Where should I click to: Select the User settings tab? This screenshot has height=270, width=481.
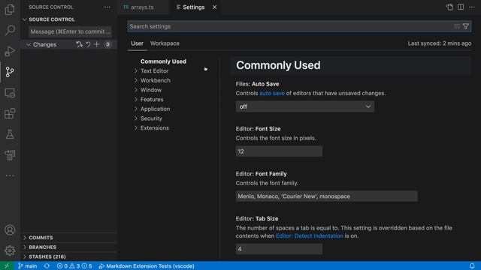tap(137, 43)
